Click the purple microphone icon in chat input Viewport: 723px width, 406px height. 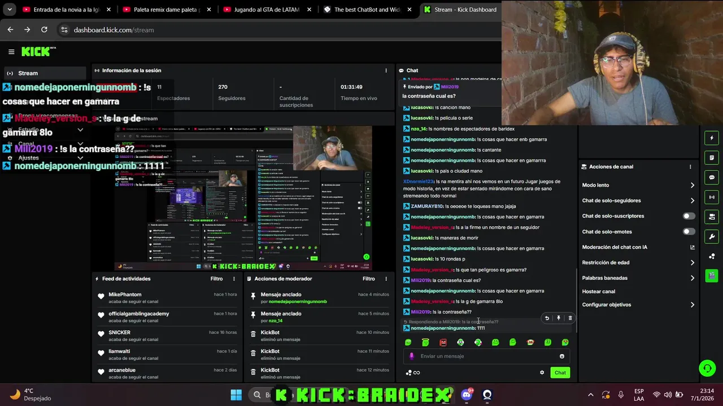click(x=412, y=356)
